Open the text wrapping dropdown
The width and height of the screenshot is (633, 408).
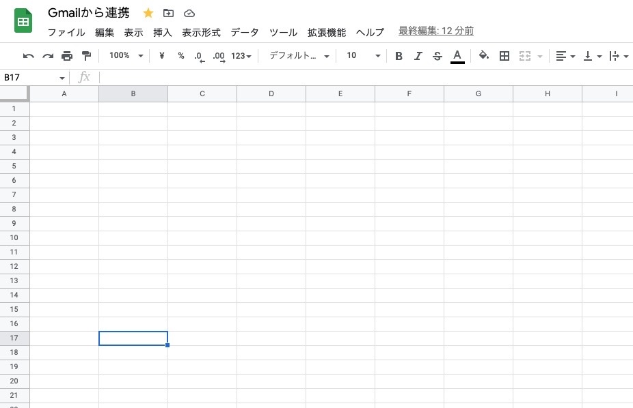(x=619, y=56)
